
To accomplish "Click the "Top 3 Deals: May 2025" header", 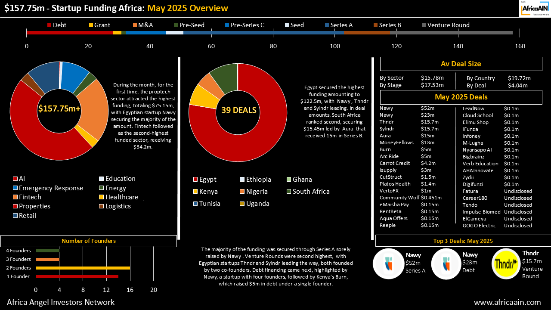I will point(463,241).
